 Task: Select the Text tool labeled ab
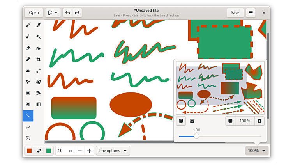pos(28,71)
